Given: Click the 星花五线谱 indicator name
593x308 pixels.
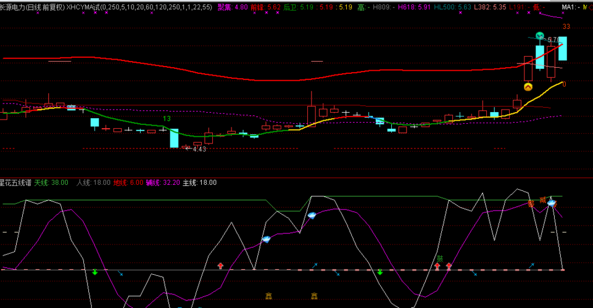Looking at the screenshot, I should (x=15, y=183).
